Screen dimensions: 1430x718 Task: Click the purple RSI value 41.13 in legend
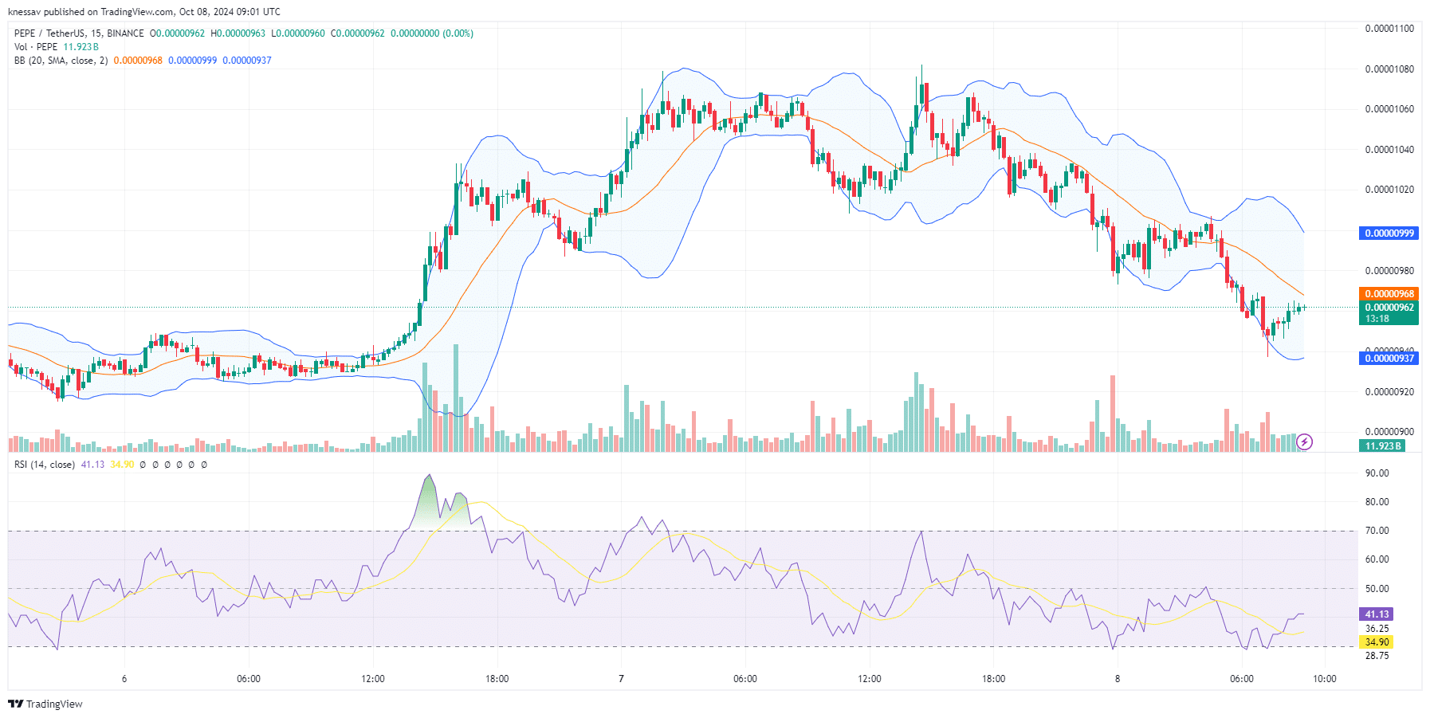pyautogui.click(x=92, y=465)
